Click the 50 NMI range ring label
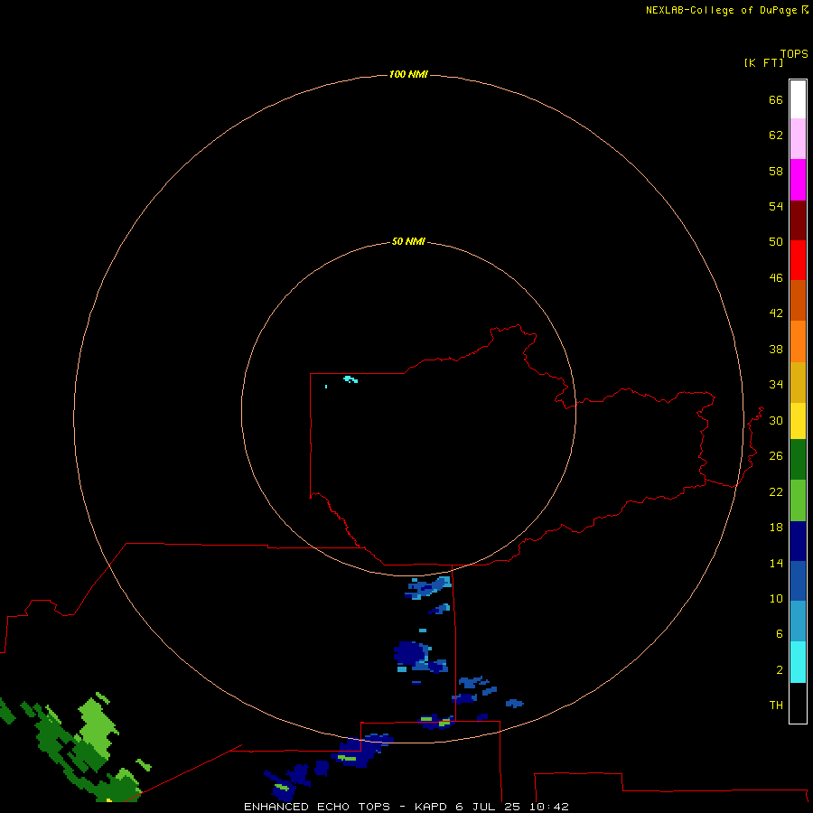The image size is (813, 813). click(408, 241)
